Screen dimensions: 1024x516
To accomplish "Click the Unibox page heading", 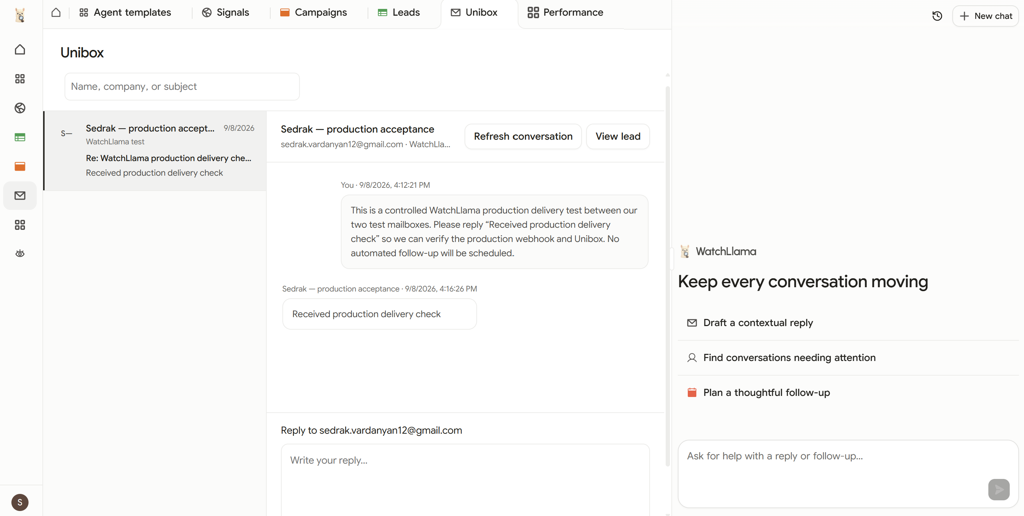I will coord(82,52).
